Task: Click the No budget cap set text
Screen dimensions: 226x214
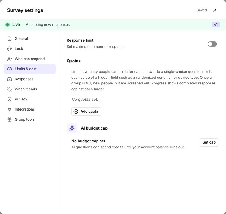Action: tap(88, 141)
